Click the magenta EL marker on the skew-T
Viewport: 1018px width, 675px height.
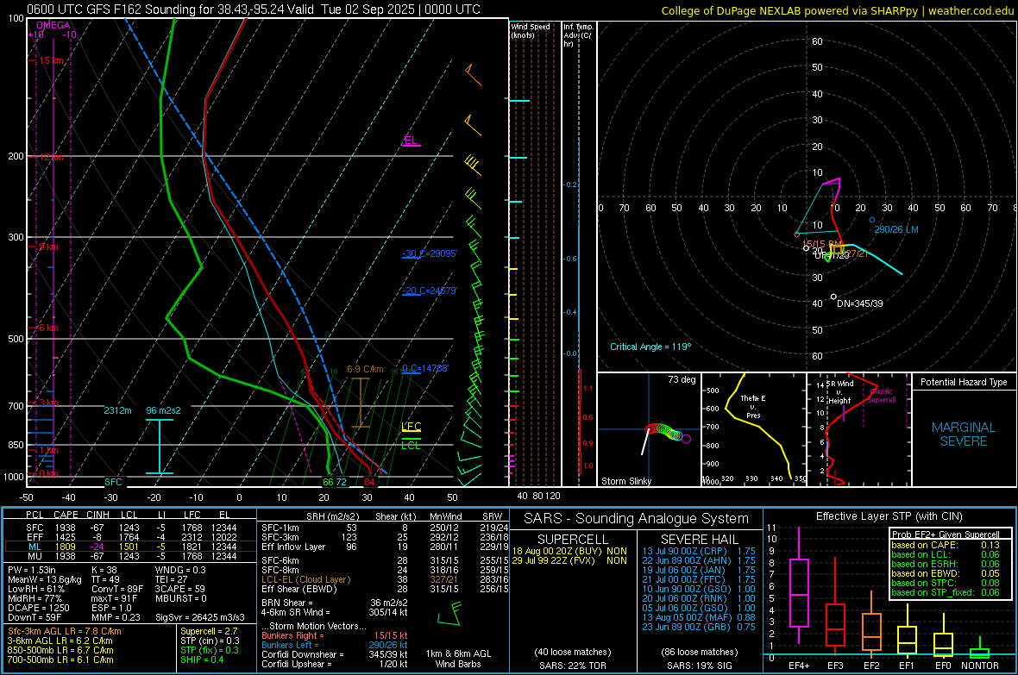coord(411,141)
